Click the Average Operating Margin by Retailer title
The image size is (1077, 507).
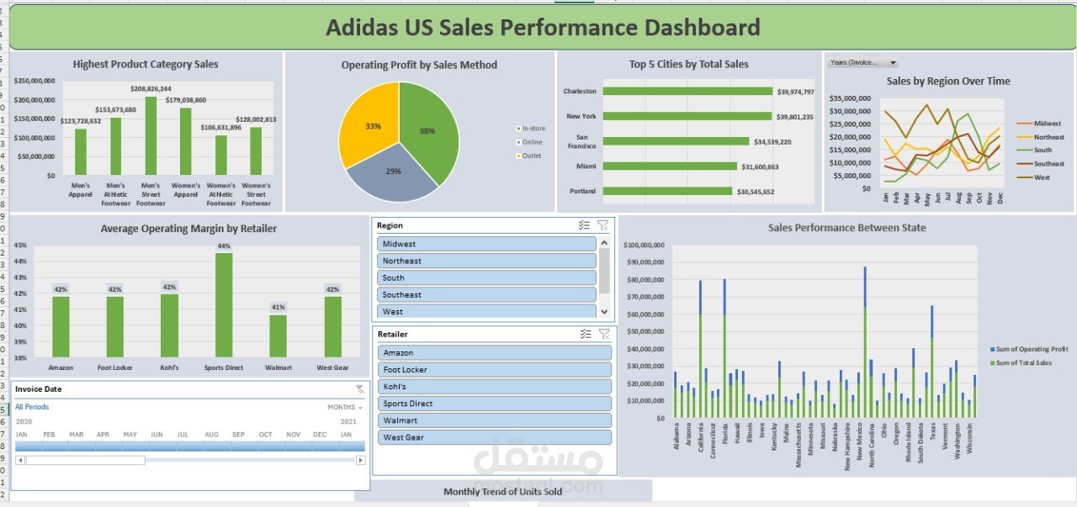click(188, 229)
